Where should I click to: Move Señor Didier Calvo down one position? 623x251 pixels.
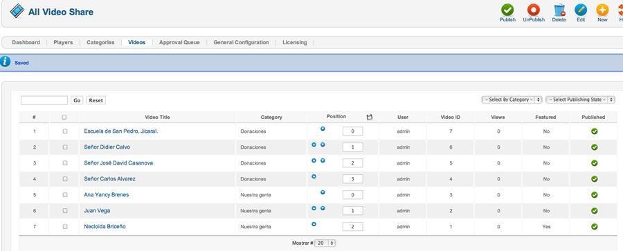click(x=323, y=145)
